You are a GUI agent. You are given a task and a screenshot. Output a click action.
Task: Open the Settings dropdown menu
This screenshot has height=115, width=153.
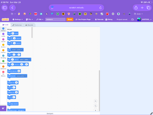point(18,19)
